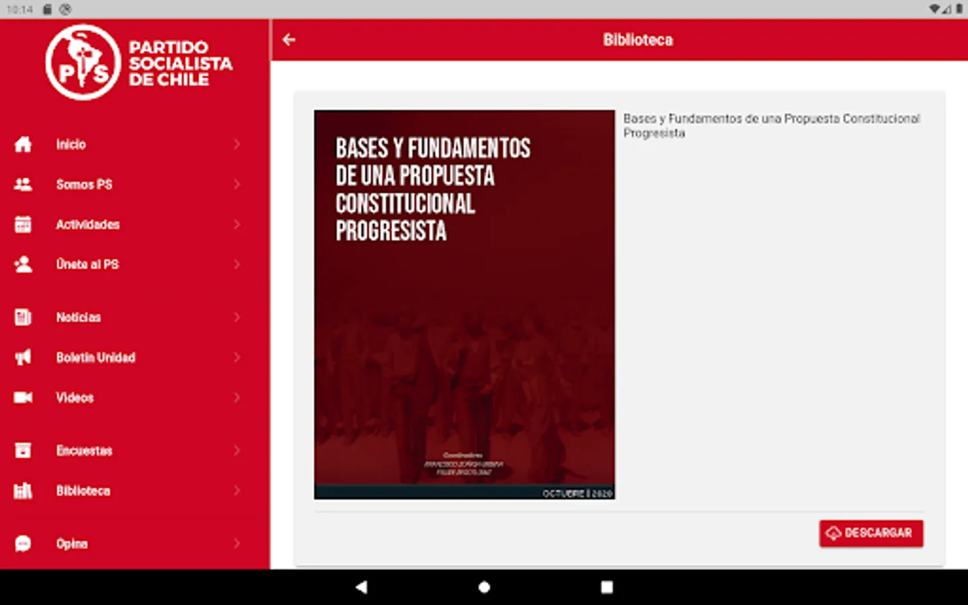
Task: Tap the Android home circle button
Action: pyautogui.click(x=484, y=587)
